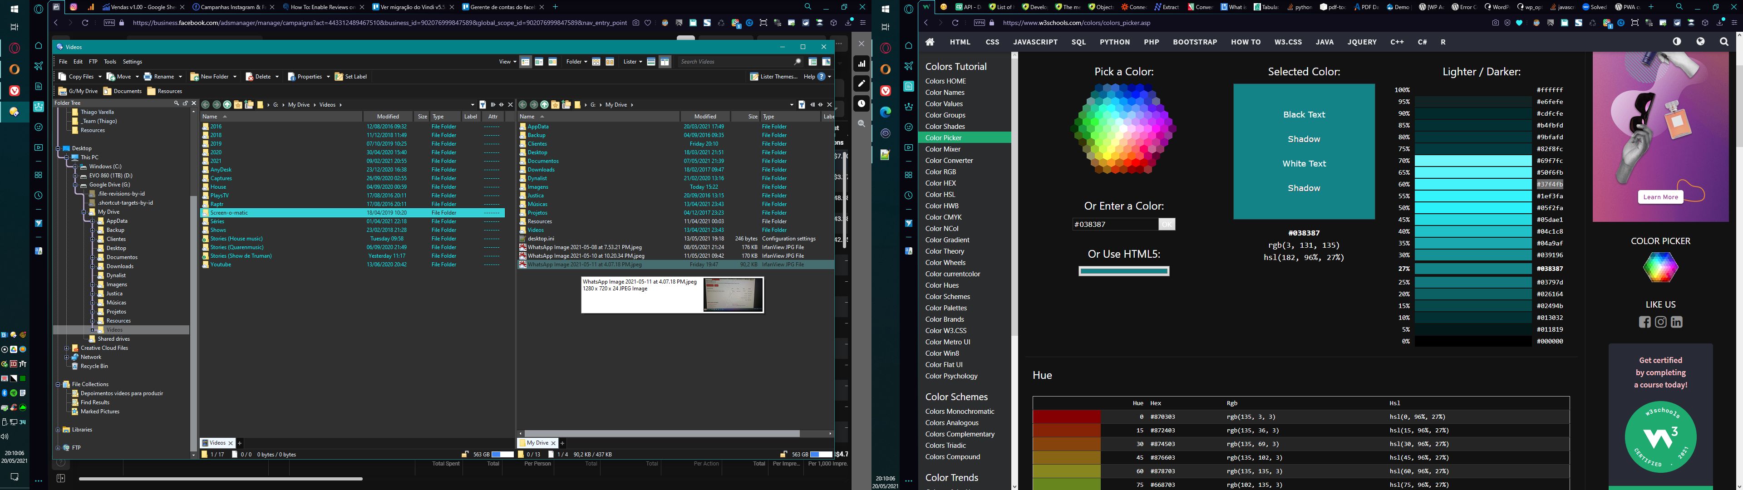Open the New Folder dropdown arrow
The image size is (1743, 490).
click(x=234, y=77)
